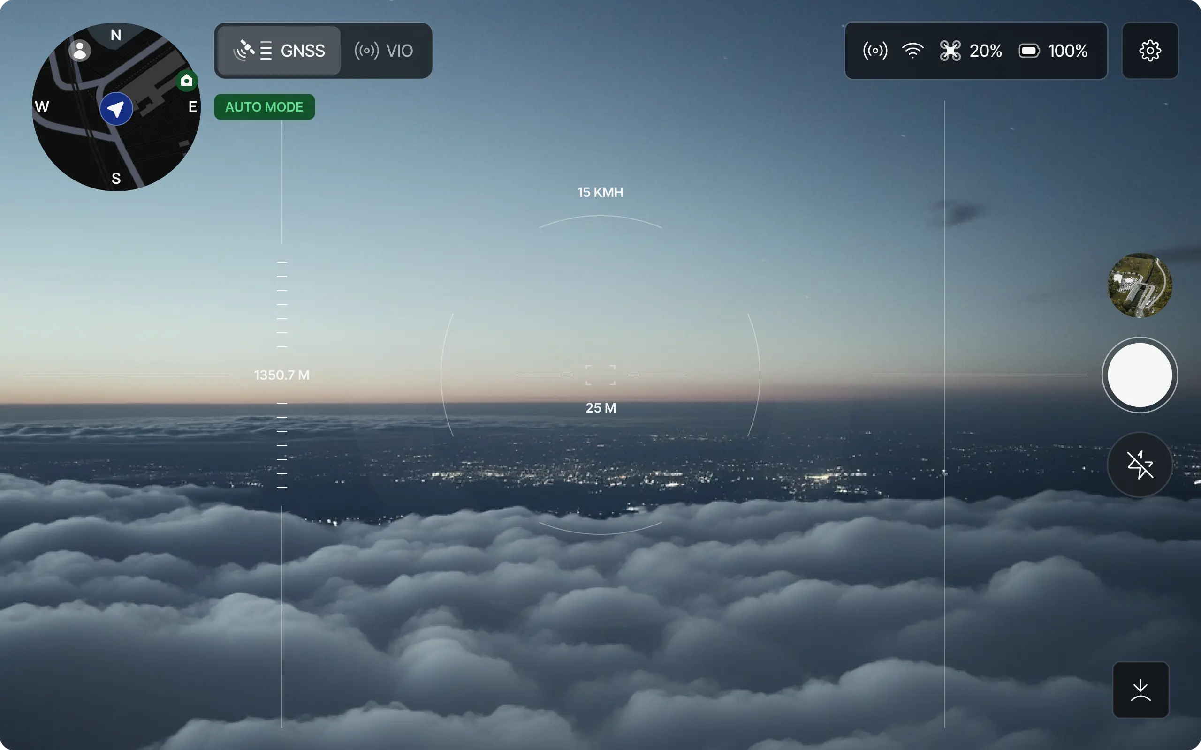
Task: Click the land/descend arrow button
Action: pos(1140,690)
